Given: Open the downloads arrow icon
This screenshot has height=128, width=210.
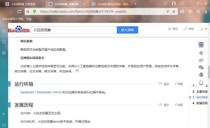Looking at the screenshot, I should (206, 12).
